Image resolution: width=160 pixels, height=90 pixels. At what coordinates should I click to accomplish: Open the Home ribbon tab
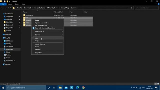coord(10,4)
